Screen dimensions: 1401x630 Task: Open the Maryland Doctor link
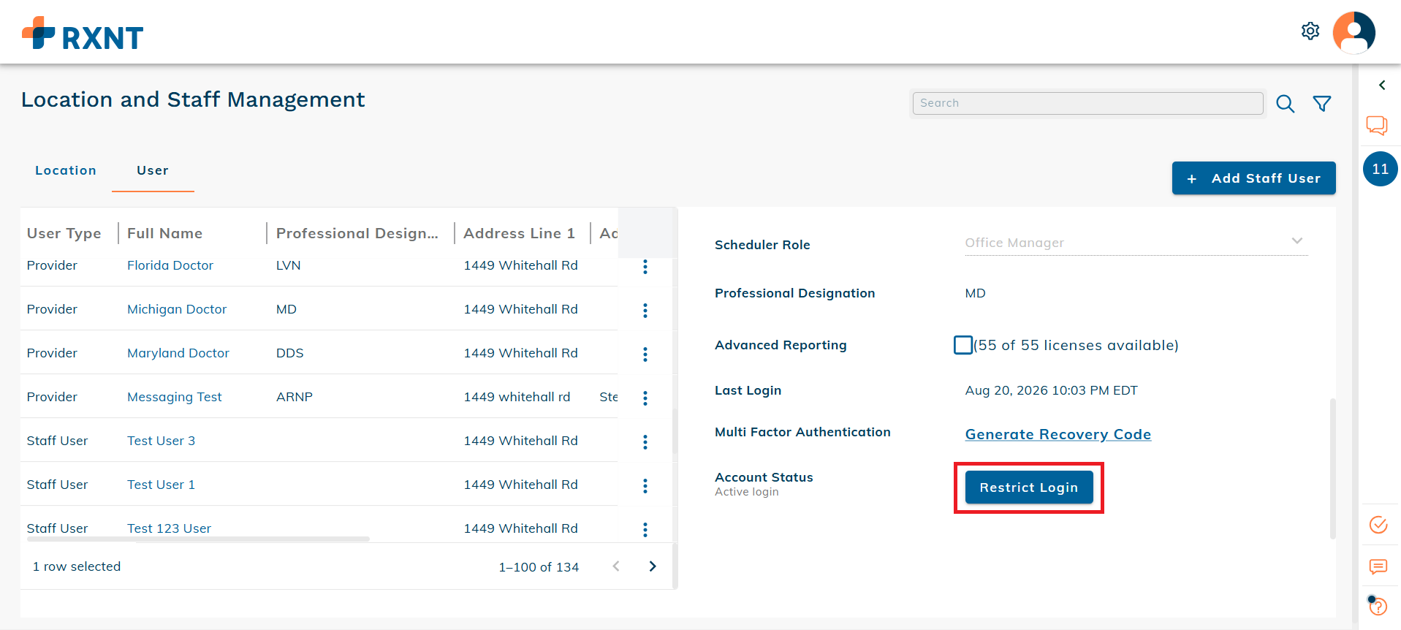tap(178, 353)
